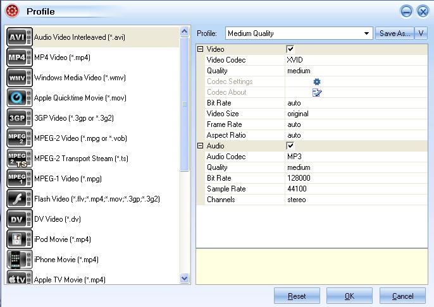Click the format list scrollbar thumb
Screen dimensions: 434x307
click(184, 104)
